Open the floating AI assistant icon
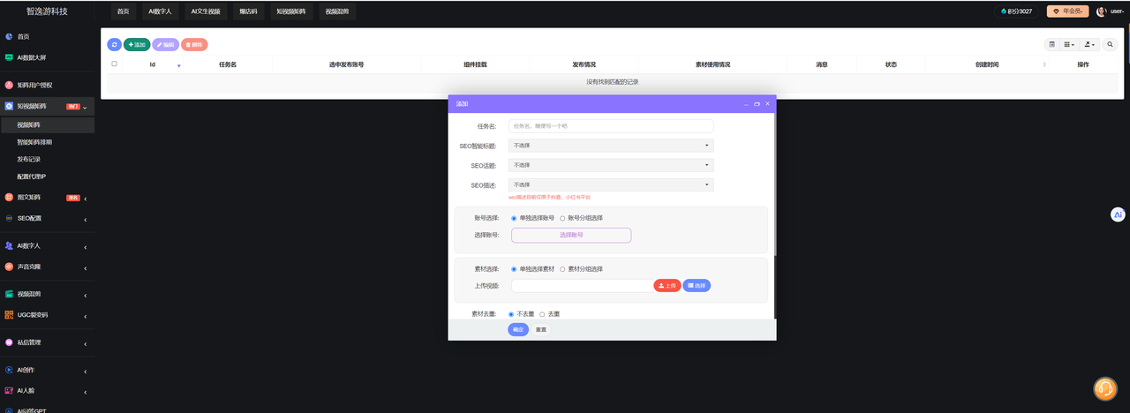The height and width of the screenshot is (413, 1130). click(x=1118, y=214)
